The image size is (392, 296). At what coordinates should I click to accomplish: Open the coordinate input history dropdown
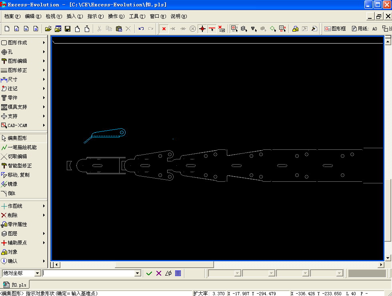(138, 273)
